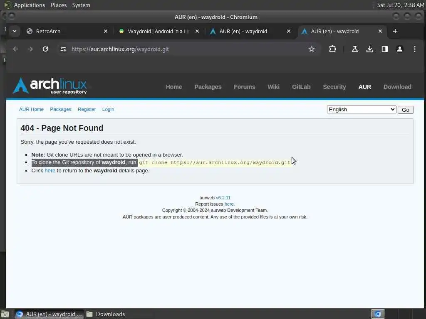Open Wiki in Arch navigation bar
Viewport: 426px width, 319px height.
(x=273, y=87)
